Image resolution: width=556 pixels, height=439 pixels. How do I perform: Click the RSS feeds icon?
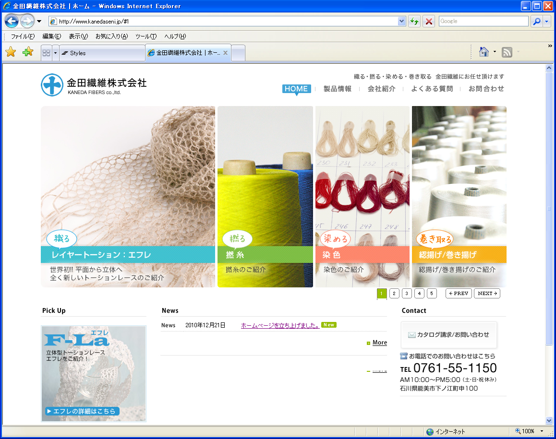[x=507, y=52]
